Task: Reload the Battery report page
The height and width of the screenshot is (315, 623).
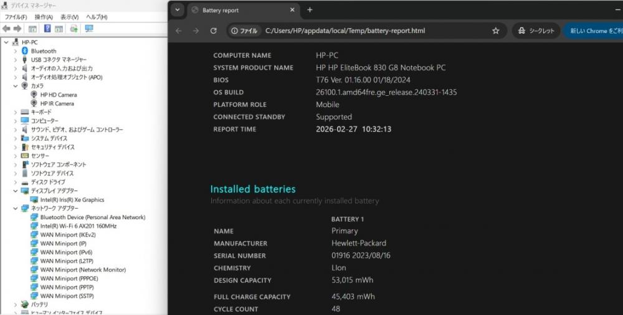Action: pyautogui.click(x=213, y=31)
